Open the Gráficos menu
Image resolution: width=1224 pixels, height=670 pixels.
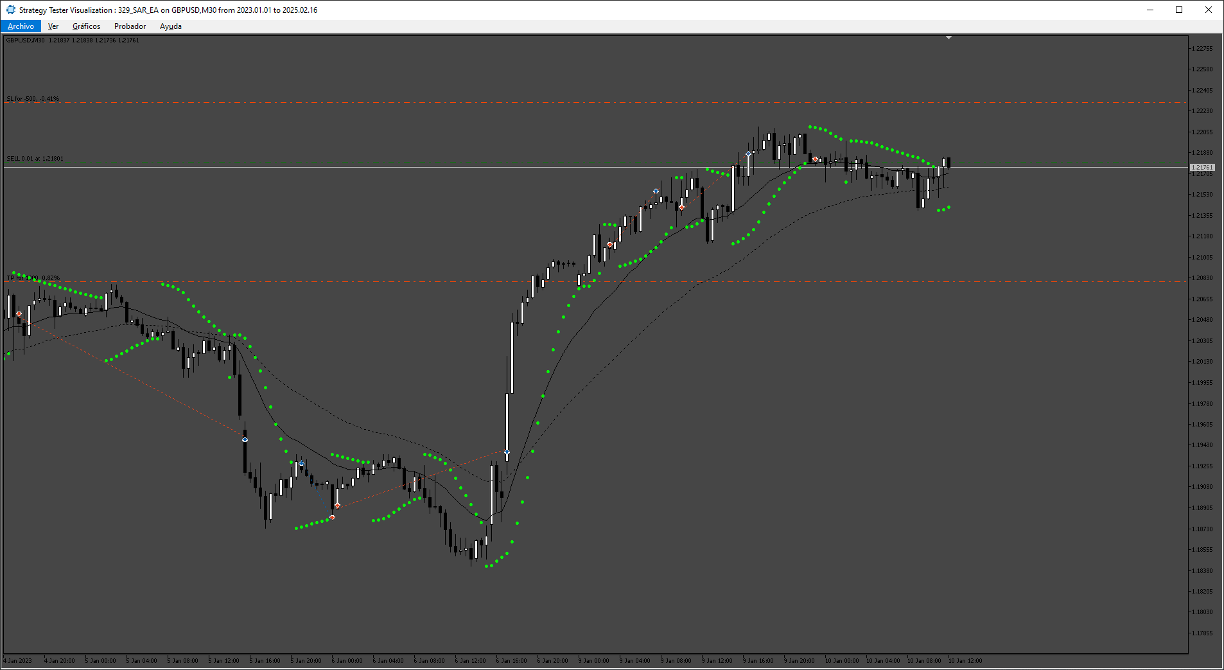[x=86, y=26]
